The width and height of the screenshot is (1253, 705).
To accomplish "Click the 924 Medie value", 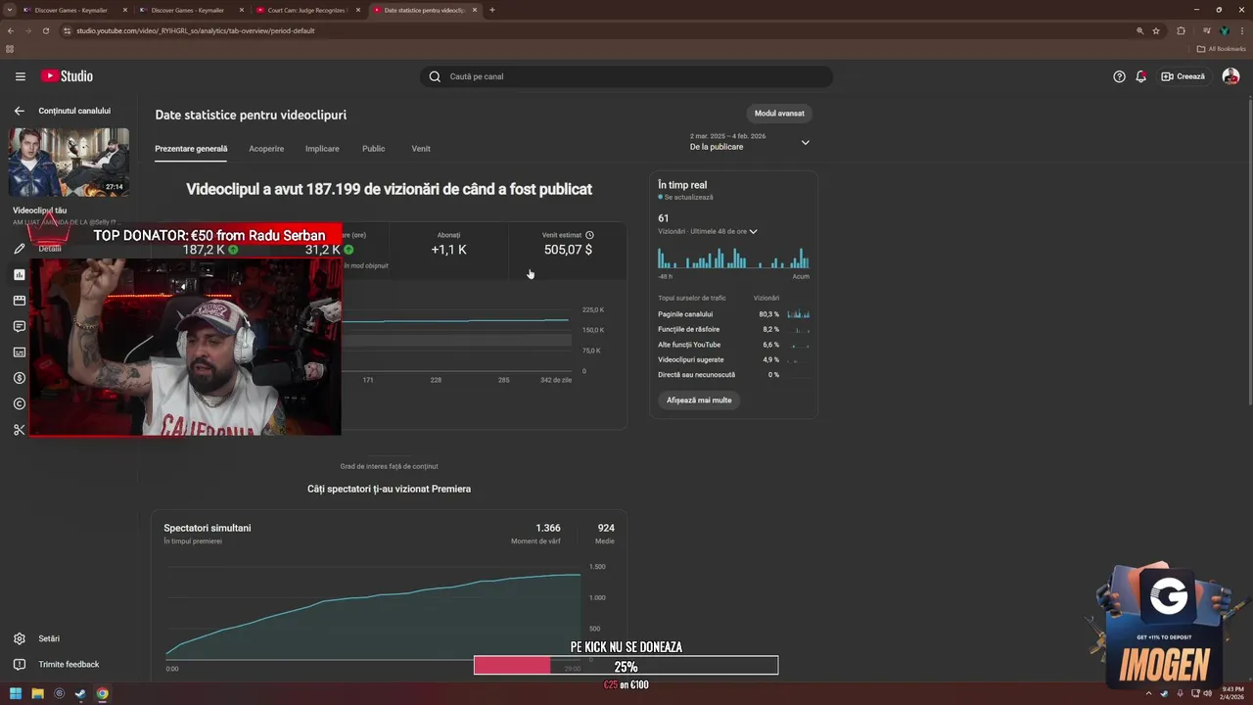I will pos(606,529).
